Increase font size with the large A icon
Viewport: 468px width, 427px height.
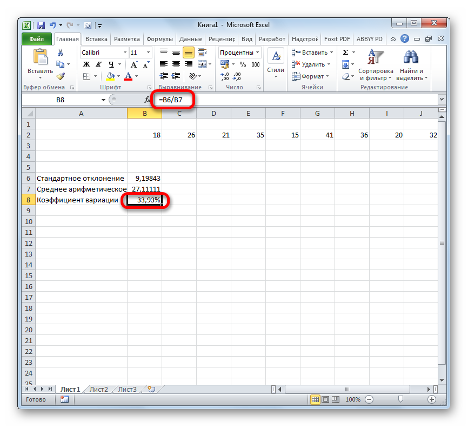pos(134,64)
